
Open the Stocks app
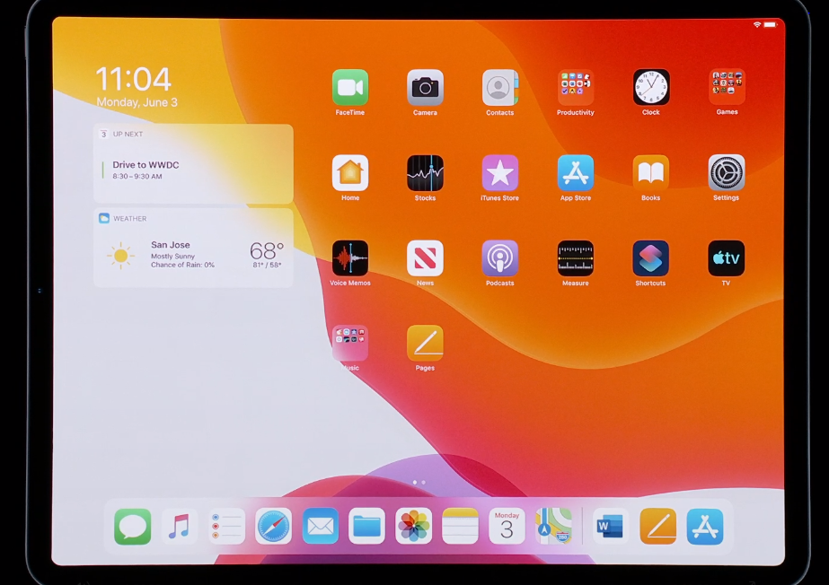[x=425, y=172]
